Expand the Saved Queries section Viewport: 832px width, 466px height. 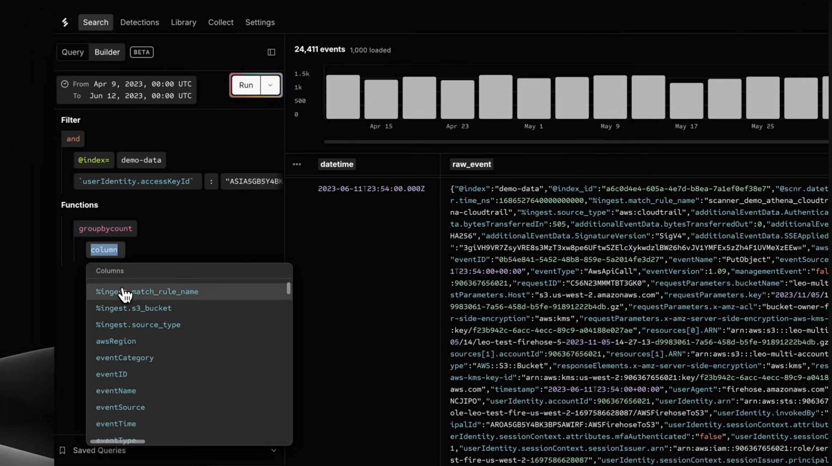tap(274, 450)
